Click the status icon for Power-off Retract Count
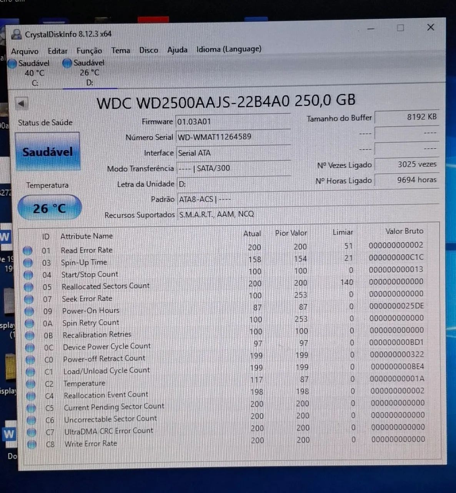The width and height of the screenshot is (456, 493). tap(30, 360)
